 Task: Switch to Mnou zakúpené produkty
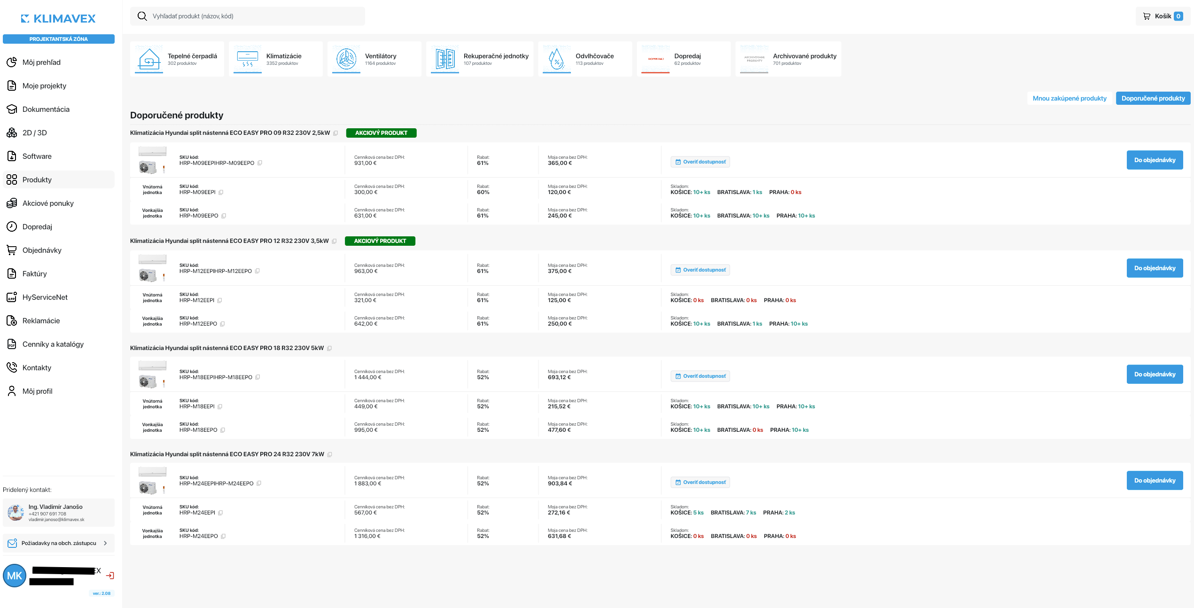click(1069, 98)
